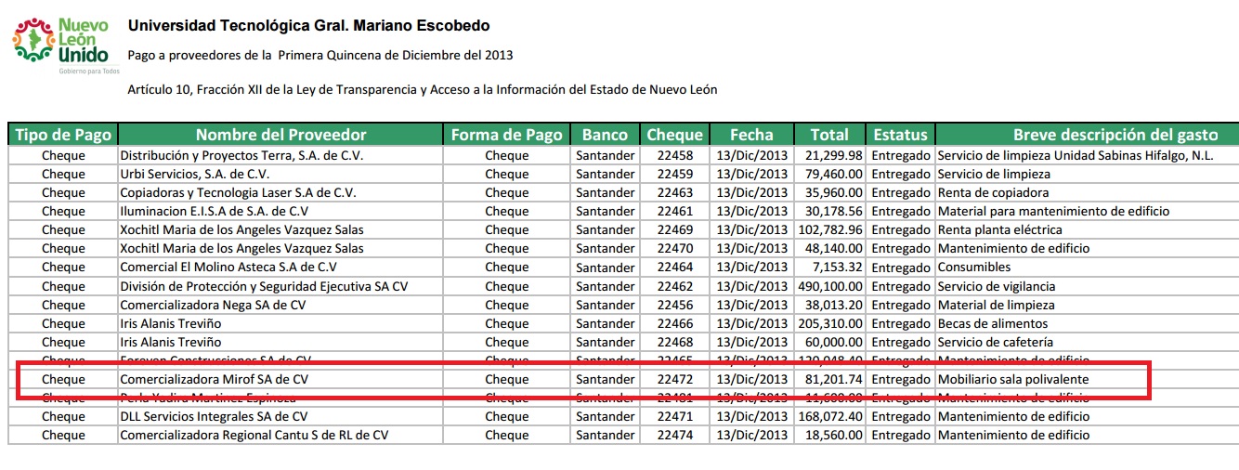Screen dimensions: 1239x470
Task: Click DLL Servicios Integrales SA de CV
Action: tap(214, 416)
